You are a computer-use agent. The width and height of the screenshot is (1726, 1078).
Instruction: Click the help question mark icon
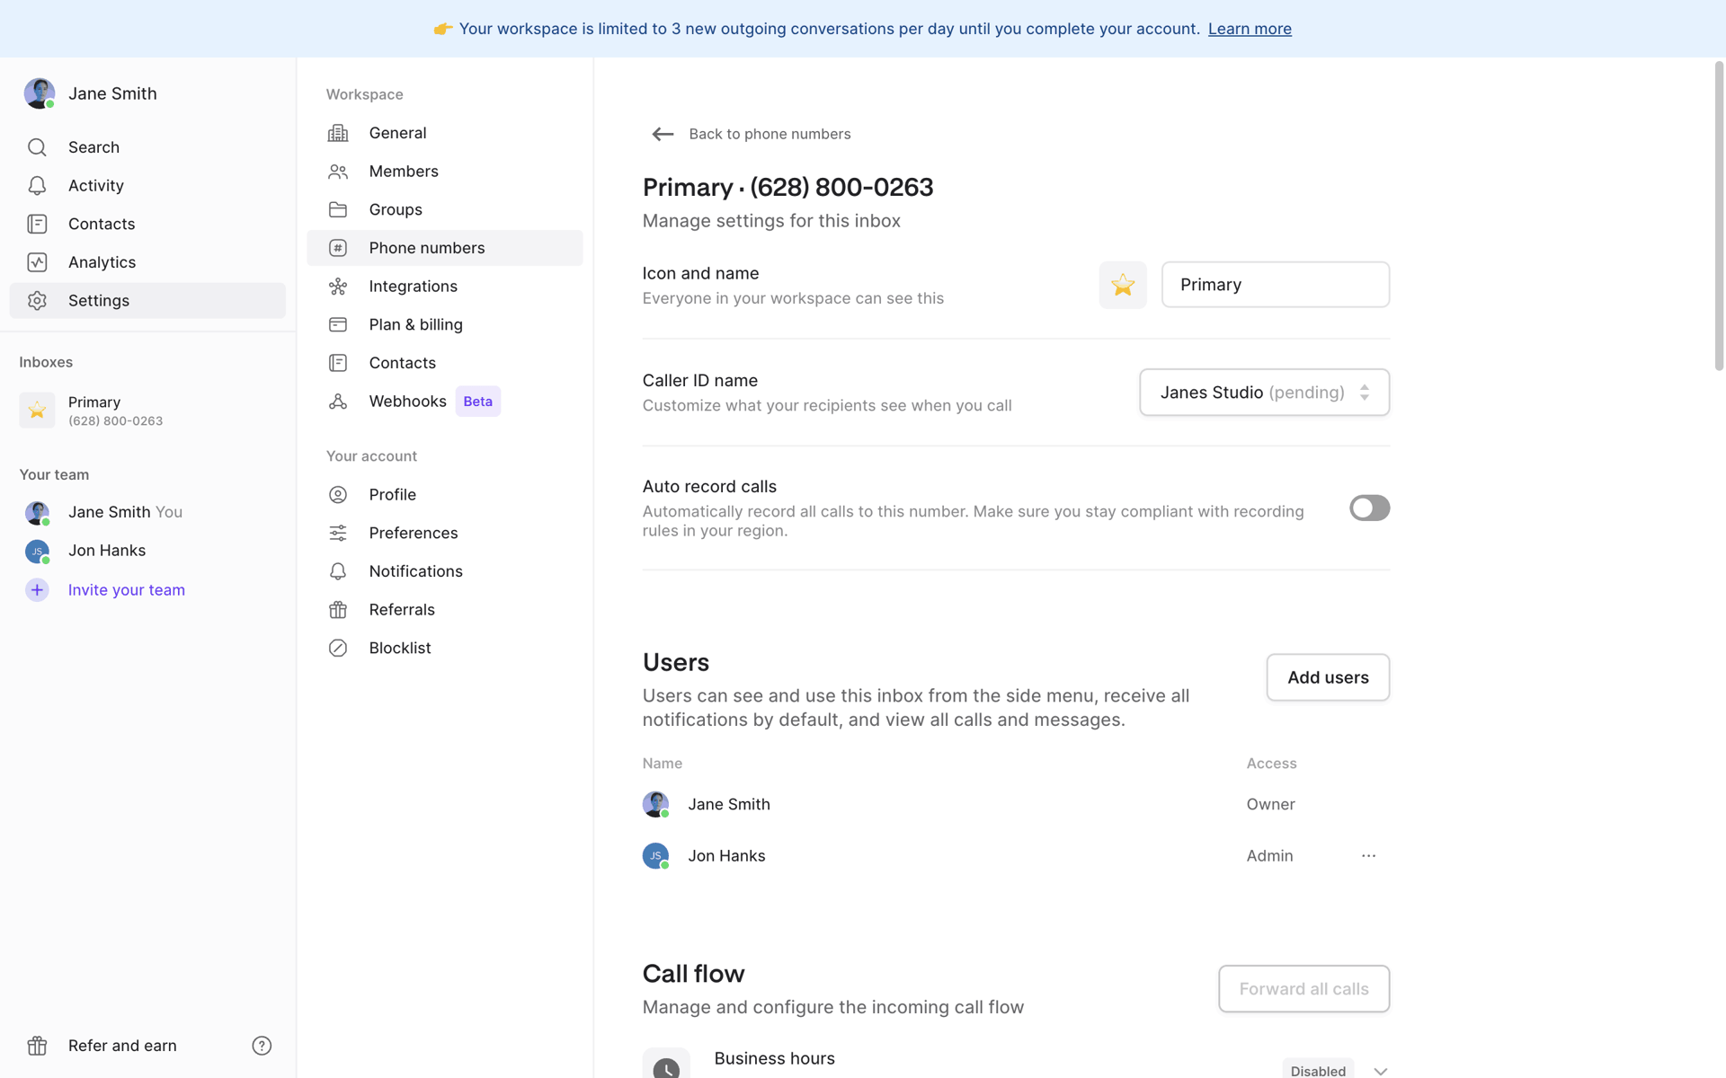(262, 1046)
